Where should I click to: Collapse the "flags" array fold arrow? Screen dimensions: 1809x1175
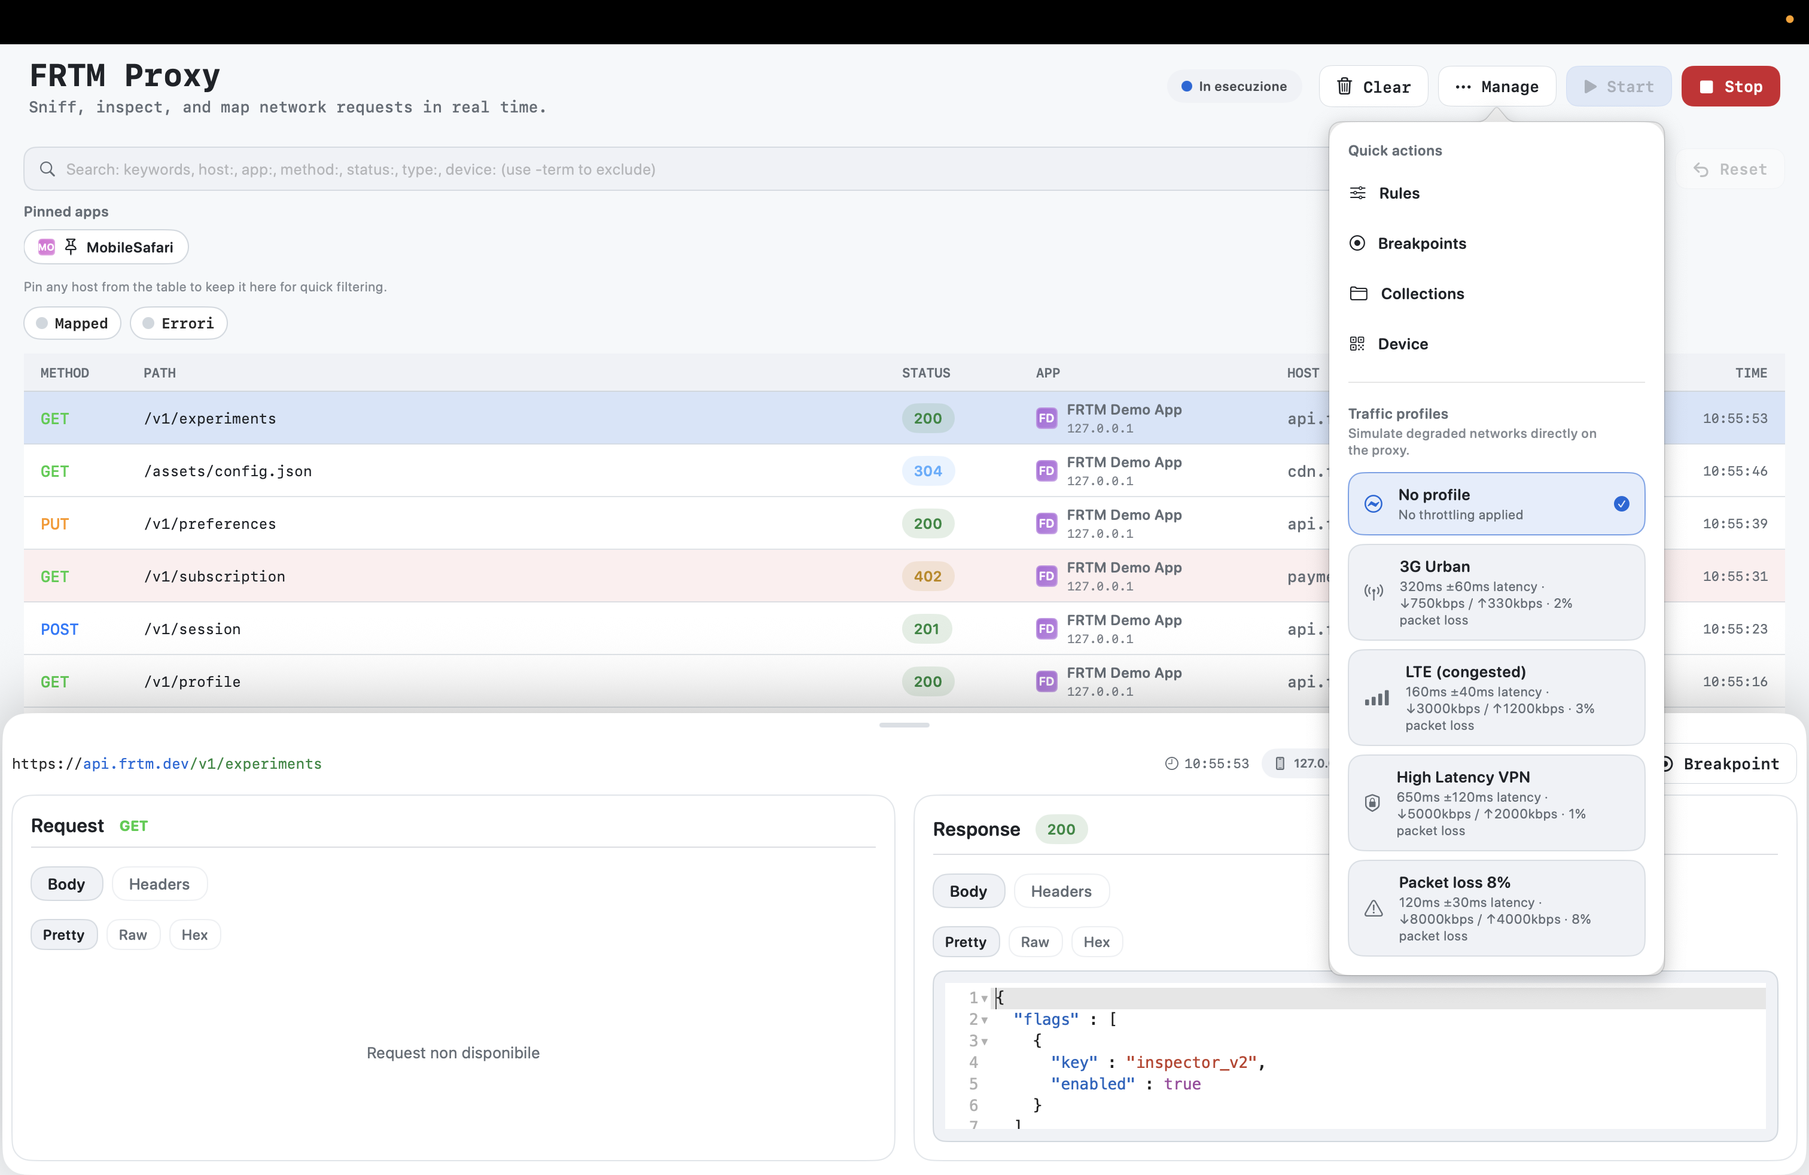(984, 1020)
